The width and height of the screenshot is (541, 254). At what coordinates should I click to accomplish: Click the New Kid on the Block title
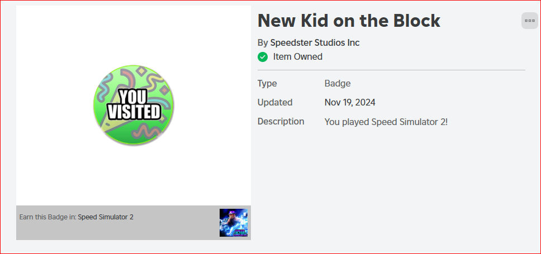(349, 21)
